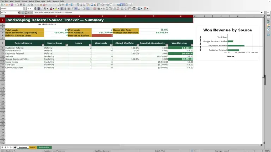
Task: Open the Format menu
Action: (x=24, y=1)
